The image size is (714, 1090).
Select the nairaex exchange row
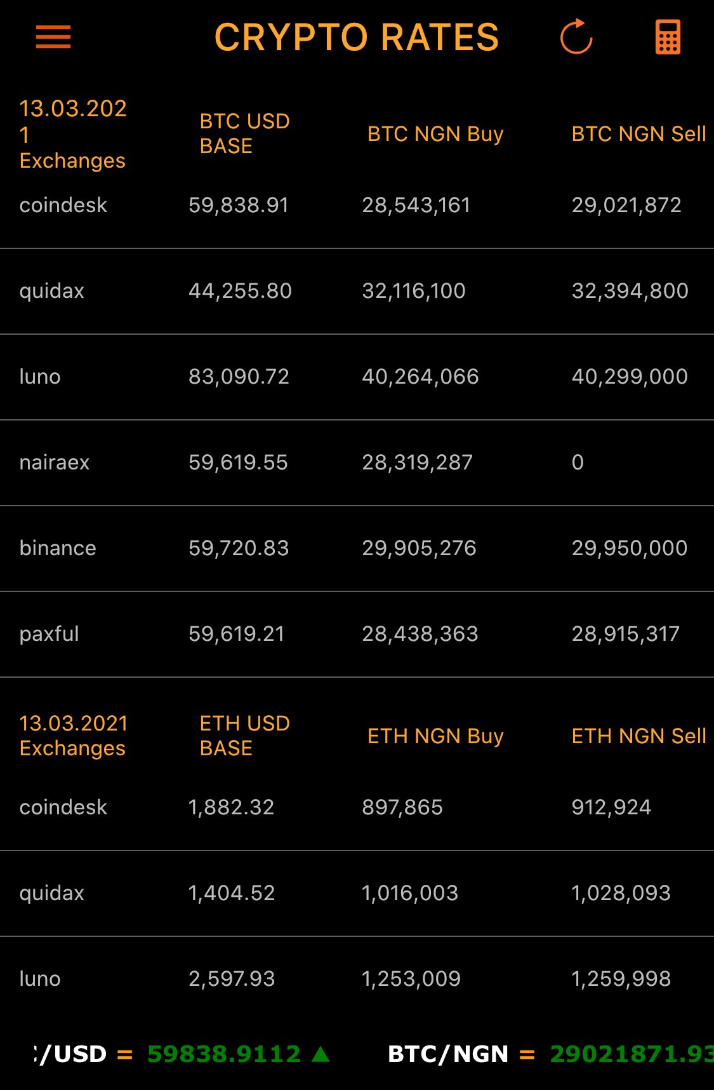click(x=357, y=462)
